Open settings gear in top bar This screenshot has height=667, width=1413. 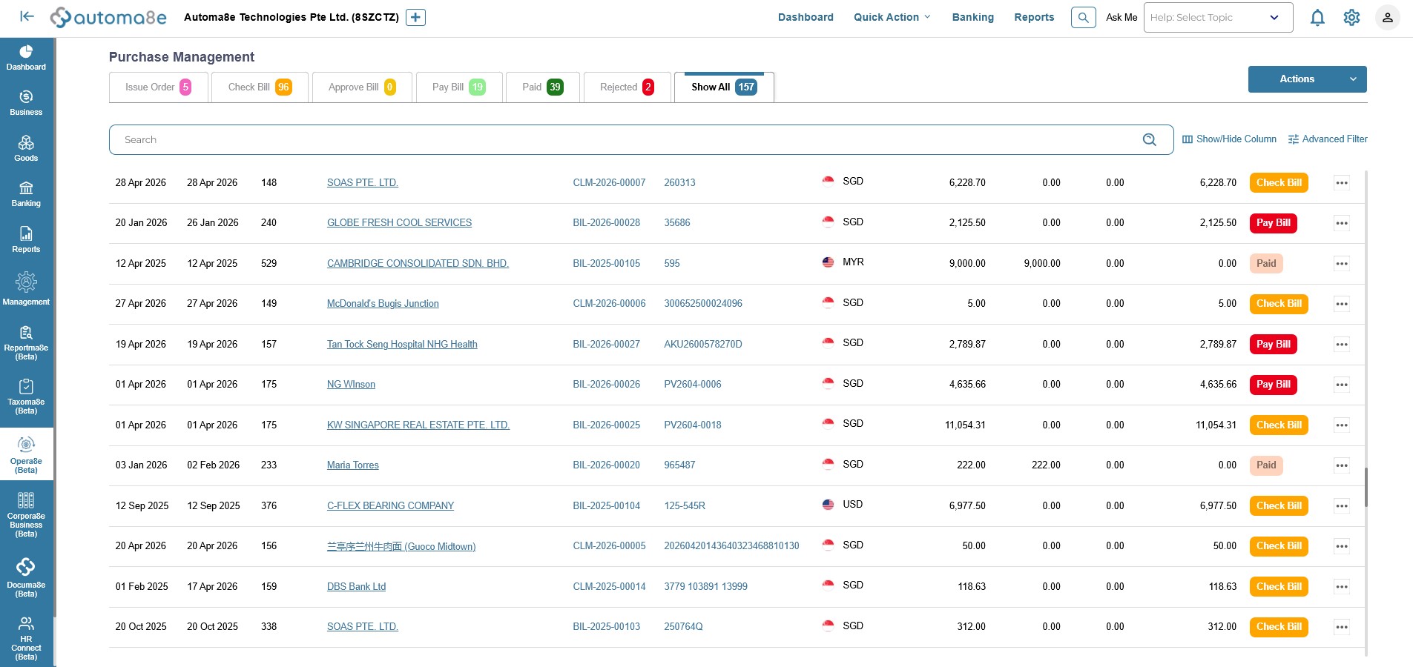[1351, 17]
